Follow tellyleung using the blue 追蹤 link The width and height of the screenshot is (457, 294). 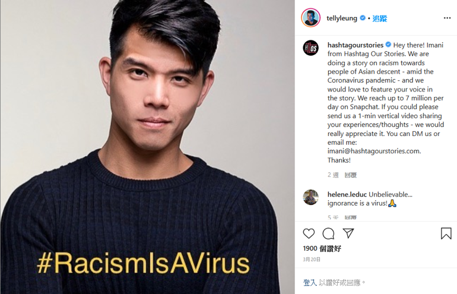[379, 18]
